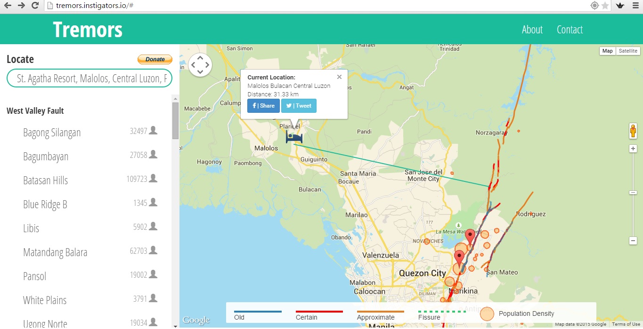Click the Population Density legend circle
This screenshot has height=329, width=643.
click(487, 314)
